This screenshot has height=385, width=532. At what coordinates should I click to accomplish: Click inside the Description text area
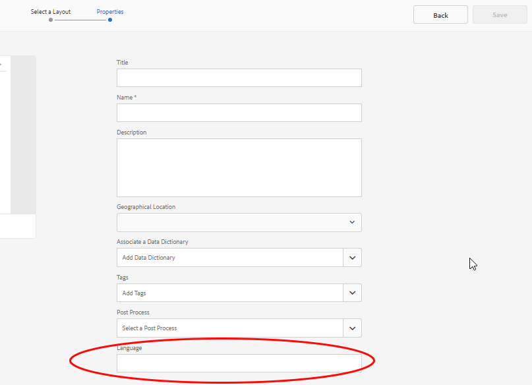[x=239, y=167]
